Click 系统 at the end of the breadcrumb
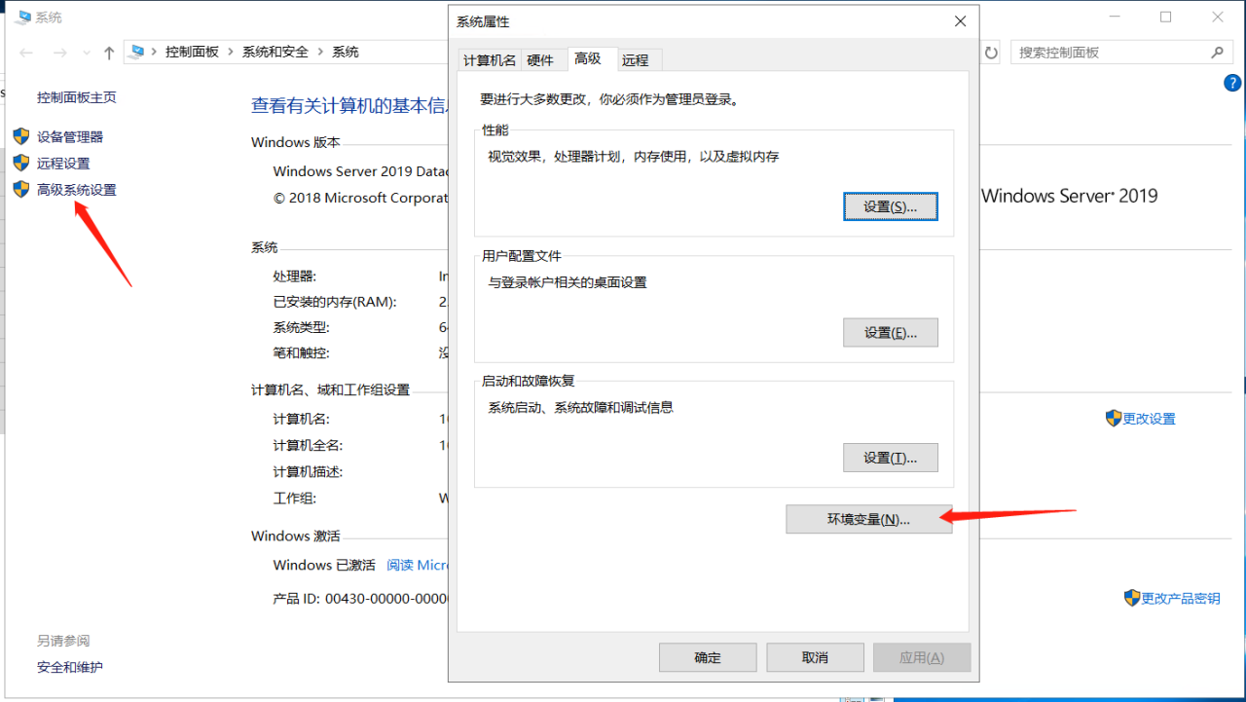Image resolution: width=1246 pixels, height=702 pixels. tap(346, 53)
